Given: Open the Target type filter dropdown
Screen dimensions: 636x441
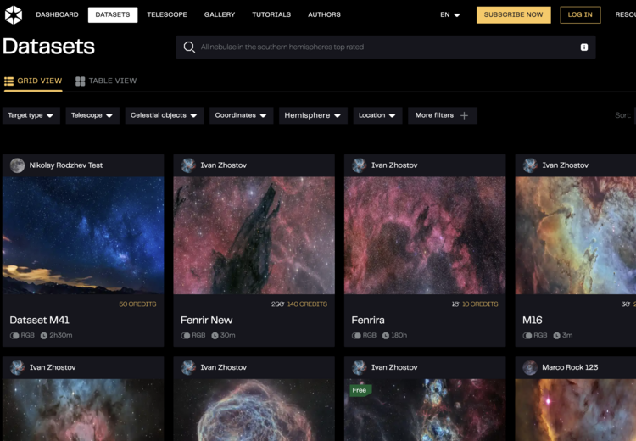Looking at the screenshot, I should point(31,115).
